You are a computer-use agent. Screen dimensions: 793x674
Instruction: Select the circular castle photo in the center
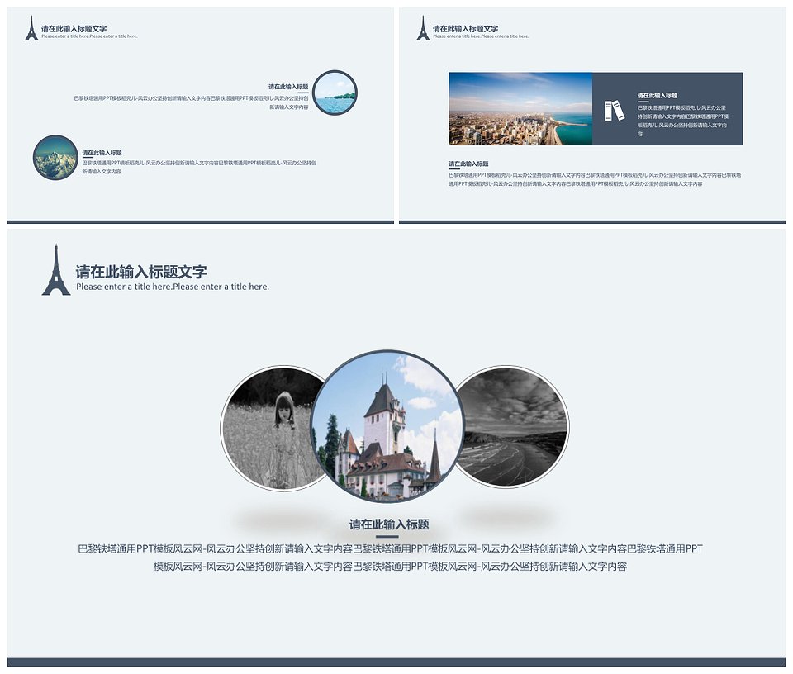pyautogui.click(x=387, y=425)
